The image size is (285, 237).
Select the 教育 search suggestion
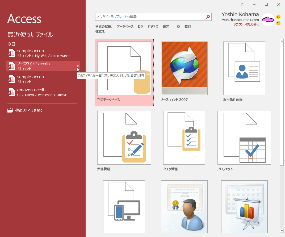pos(188,27)
